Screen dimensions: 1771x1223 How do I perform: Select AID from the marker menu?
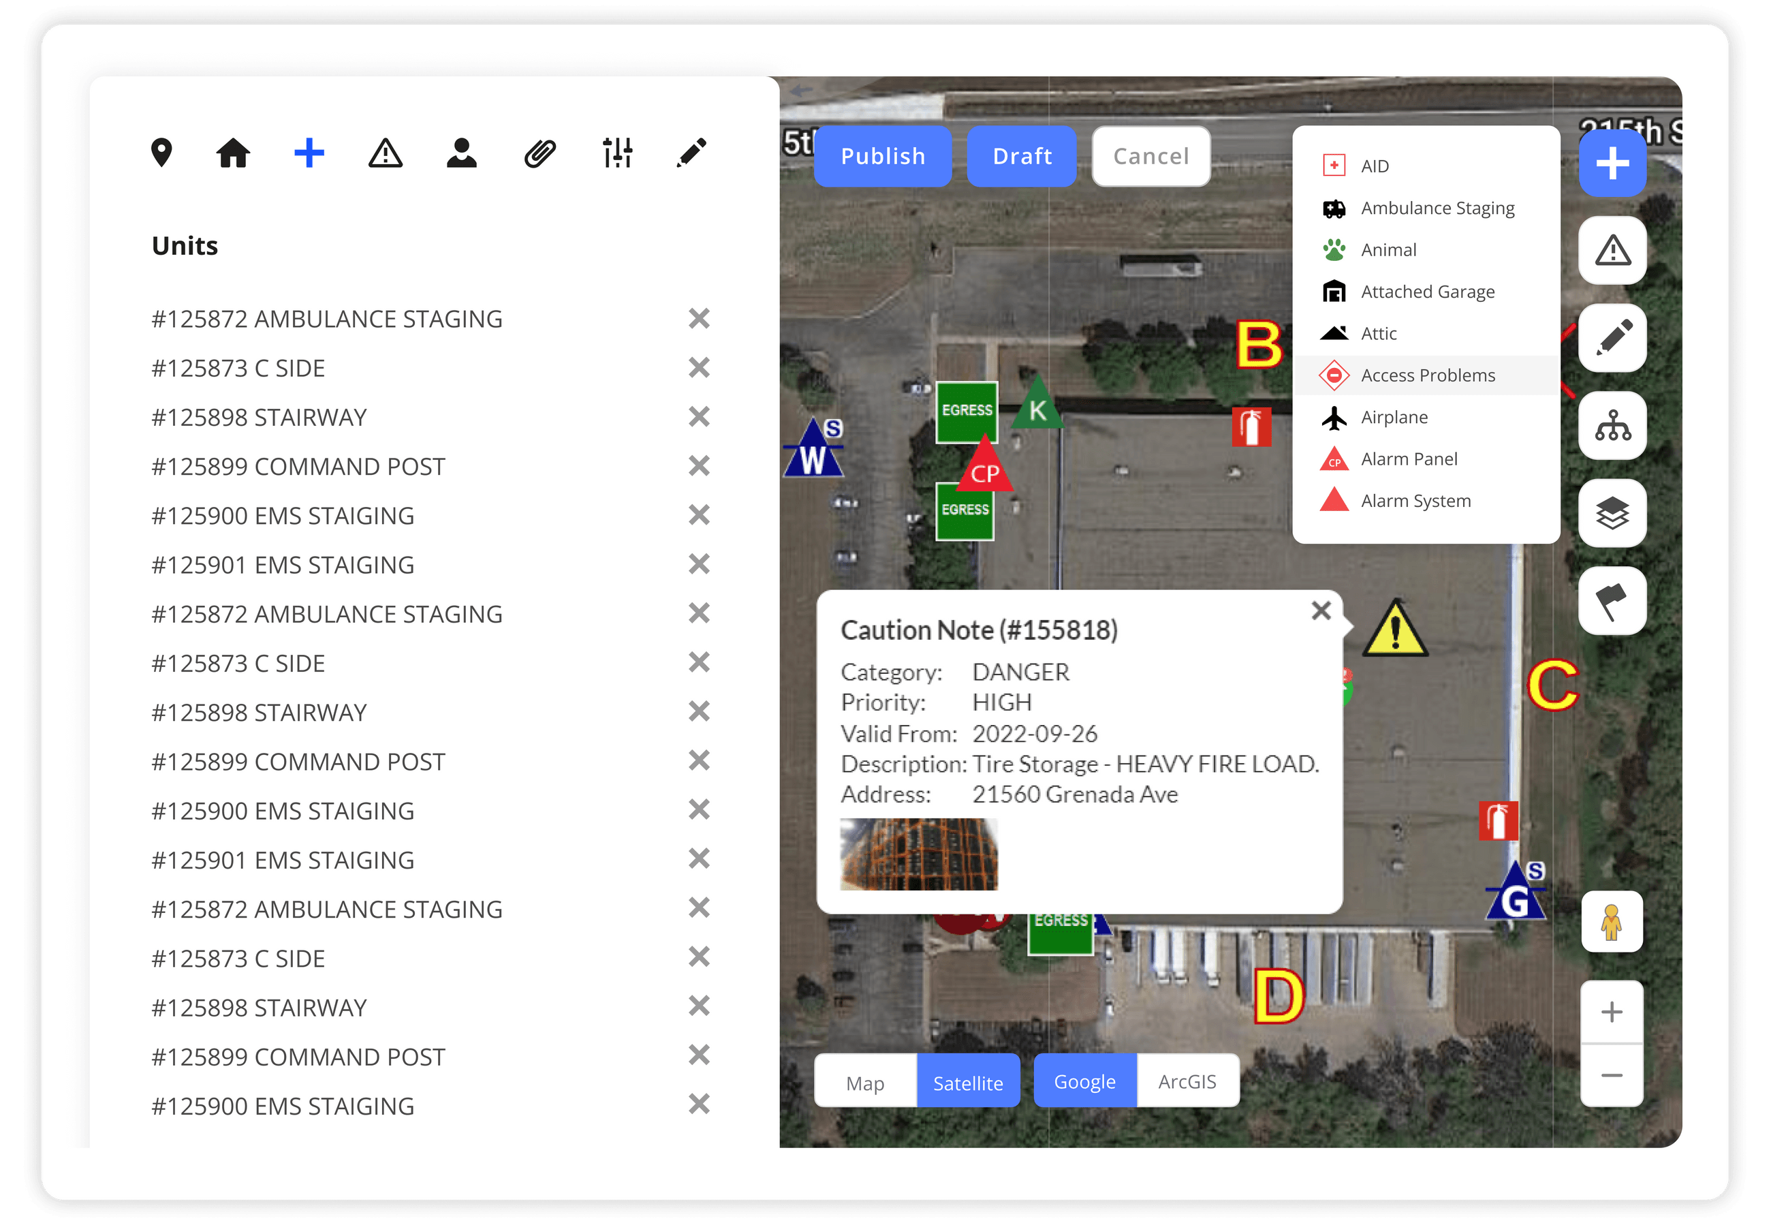click(1373, 166)
